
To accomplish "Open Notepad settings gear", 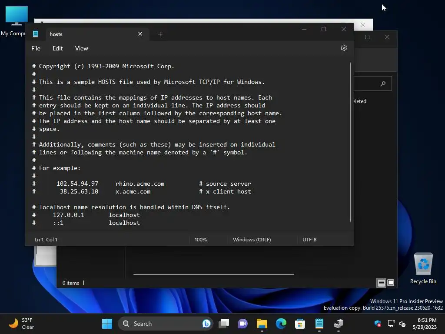I will [343, 48].
